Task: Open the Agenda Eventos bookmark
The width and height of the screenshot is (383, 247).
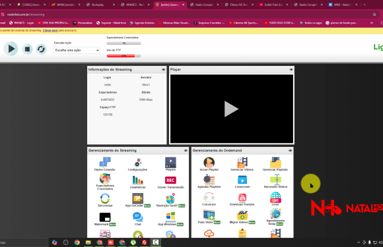Action: click(142, 23)
